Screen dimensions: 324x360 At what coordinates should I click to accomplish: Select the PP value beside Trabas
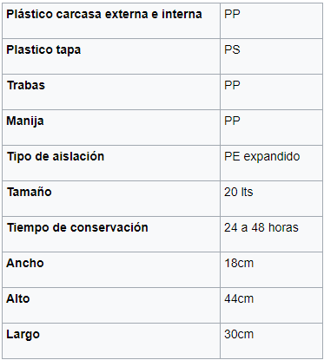232,85
